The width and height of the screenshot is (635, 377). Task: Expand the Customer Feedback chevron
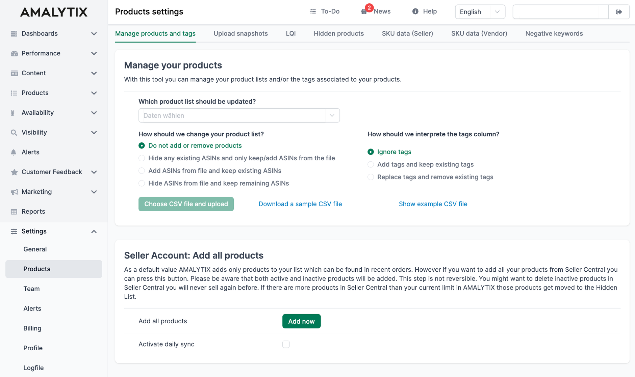click(94, 172)
